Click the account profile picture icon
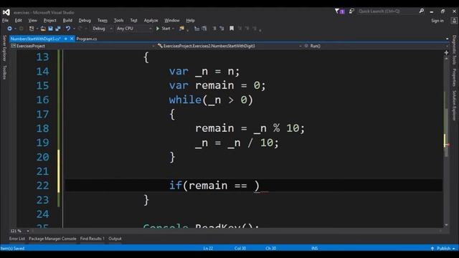The height and width of the screenshot is (258, 459). (454, 21)
